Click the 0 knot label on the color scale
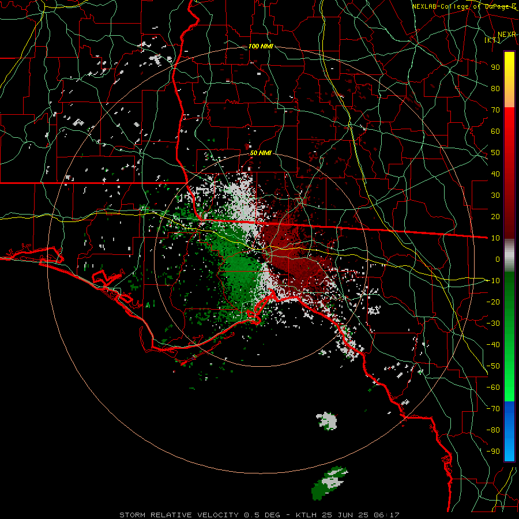The height and width of the screenshot is (519, 519). (x=498, y=259)
